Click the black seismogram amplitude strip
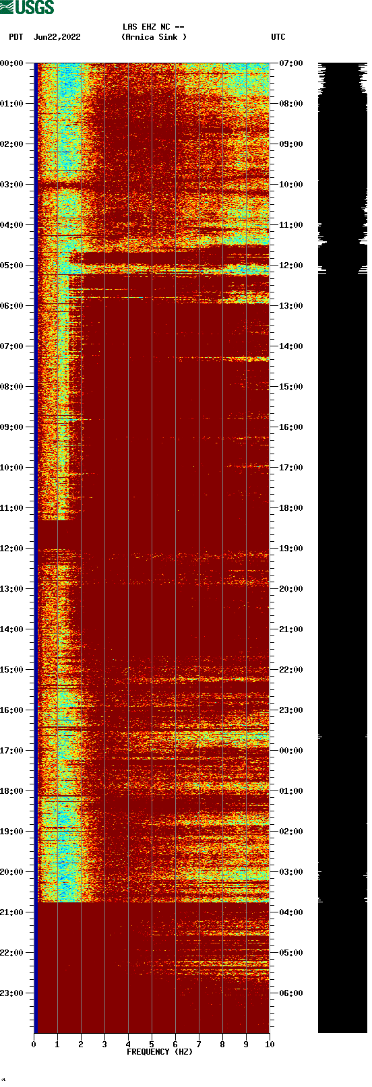 click(342, 548)
